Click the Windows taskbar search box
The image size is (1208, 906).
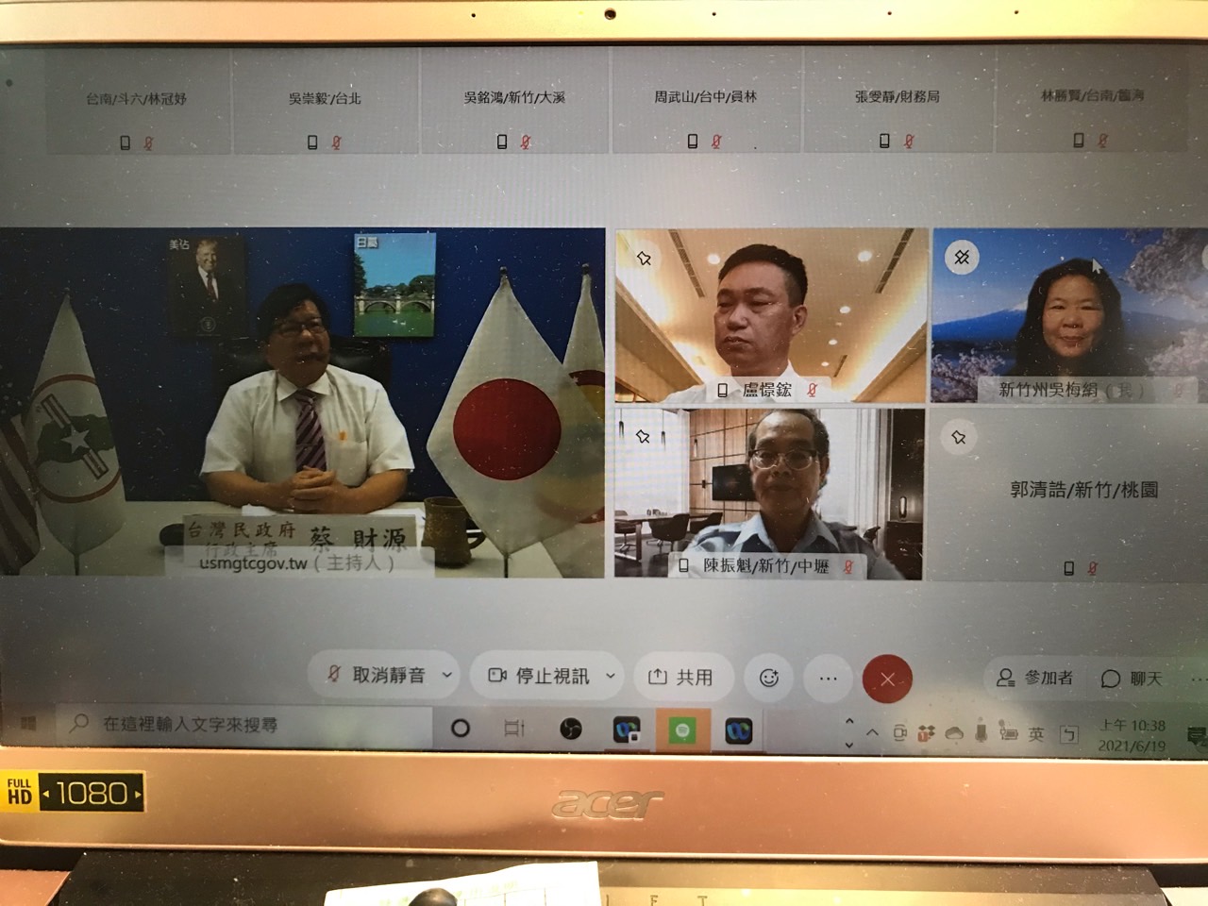click(245, 725)
